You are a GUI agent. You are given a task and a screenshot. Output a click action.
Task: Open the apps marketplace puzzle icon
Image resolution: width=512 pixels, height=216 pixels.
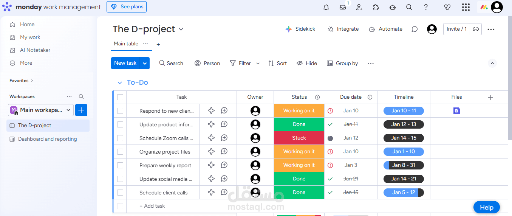(376, 7)
